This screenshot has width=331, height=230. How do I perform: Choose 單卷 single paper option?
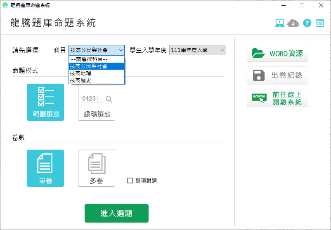click(45, 168)
